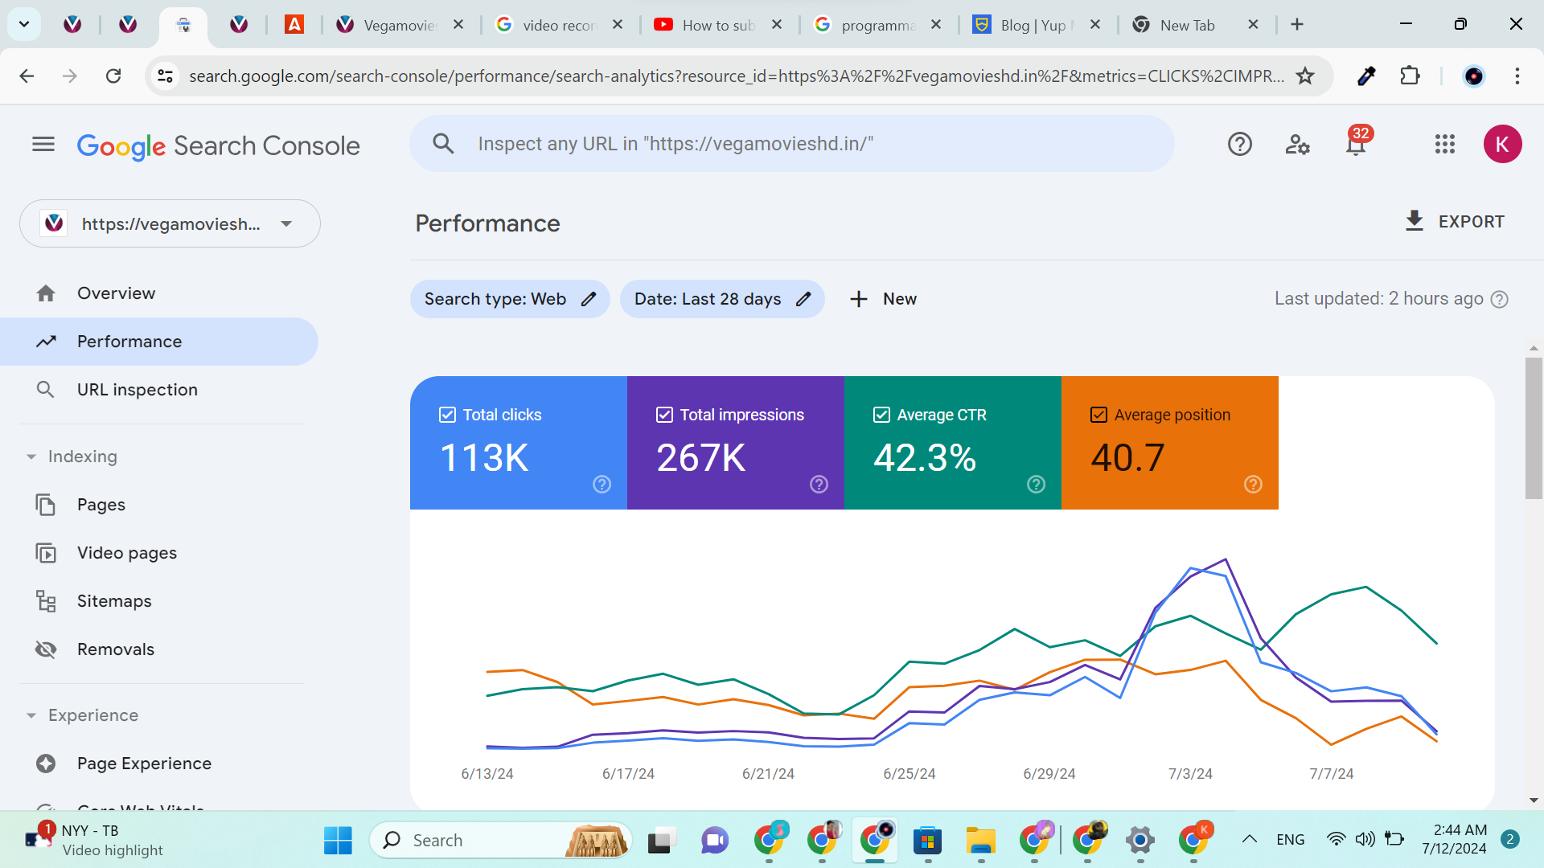Open Search Console user settings icon
The width and height of the screenshot is (1544, 868).
(x=1297, y=145)
